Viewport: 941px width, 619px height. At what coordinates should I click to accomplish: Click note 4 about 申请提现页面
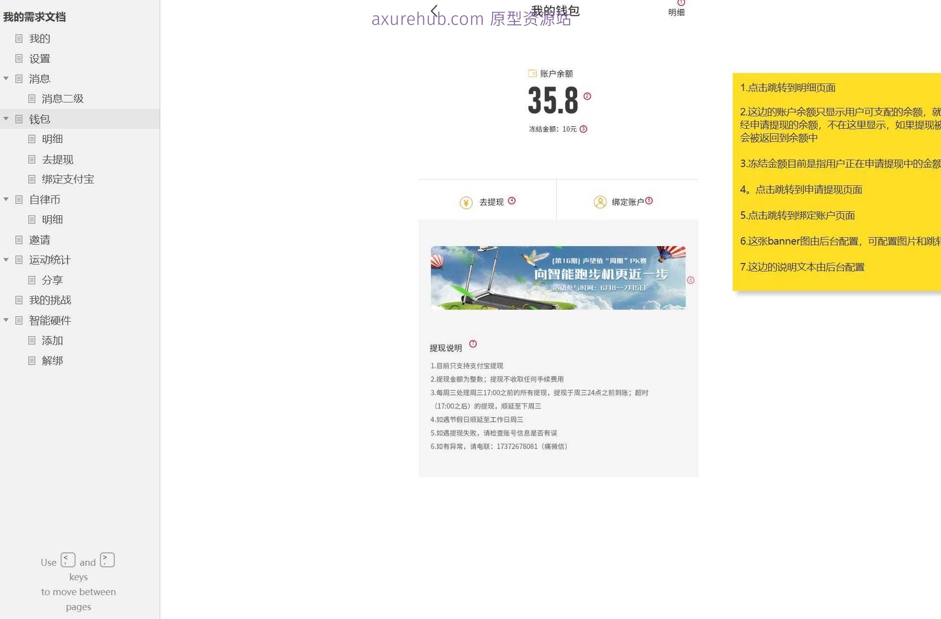tap(801, 189)
